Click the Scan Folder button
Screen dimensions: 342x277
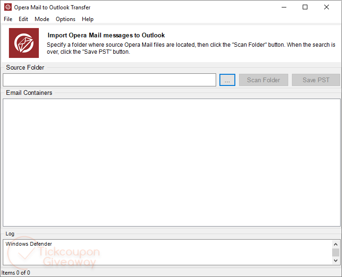coord(263,80)
